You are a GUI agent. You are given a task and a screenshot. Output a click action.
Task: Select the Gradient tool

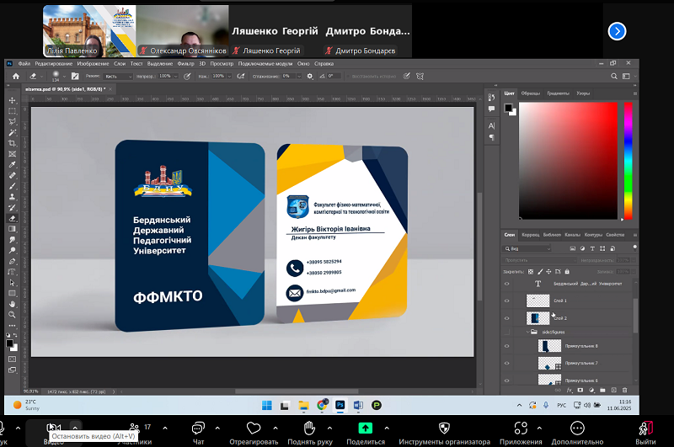(x=12, y=229)
